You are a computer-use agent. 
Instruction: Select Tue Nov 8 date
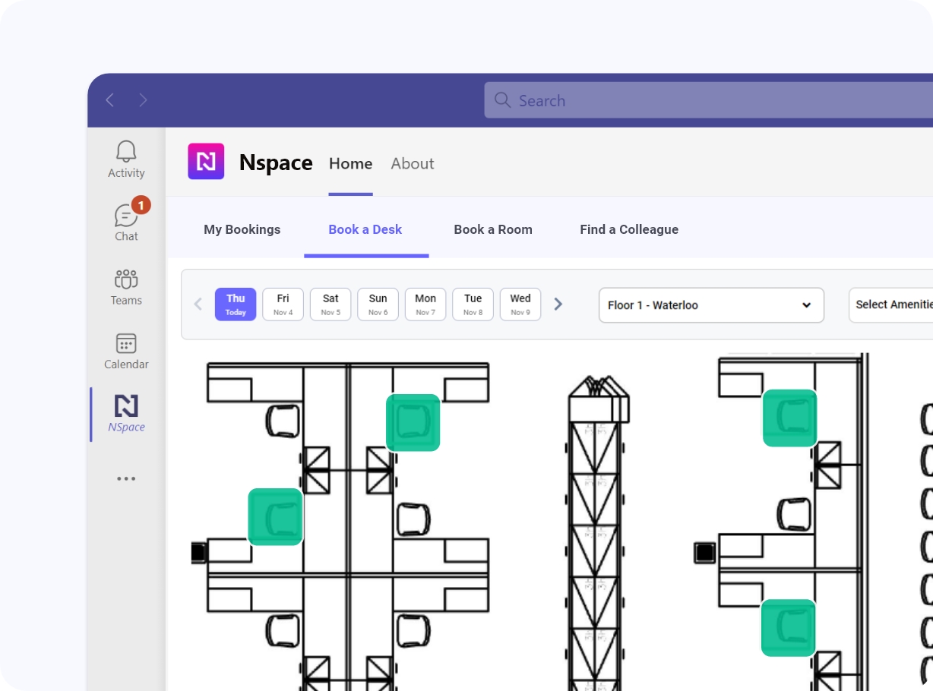(473, 304)
